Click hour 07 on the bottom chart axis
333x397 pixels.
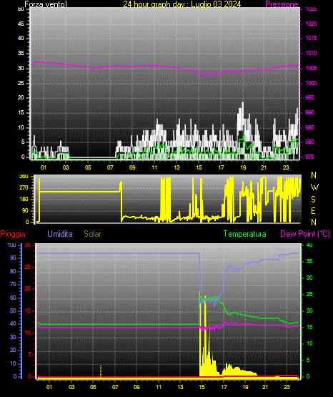pos(115,387)
